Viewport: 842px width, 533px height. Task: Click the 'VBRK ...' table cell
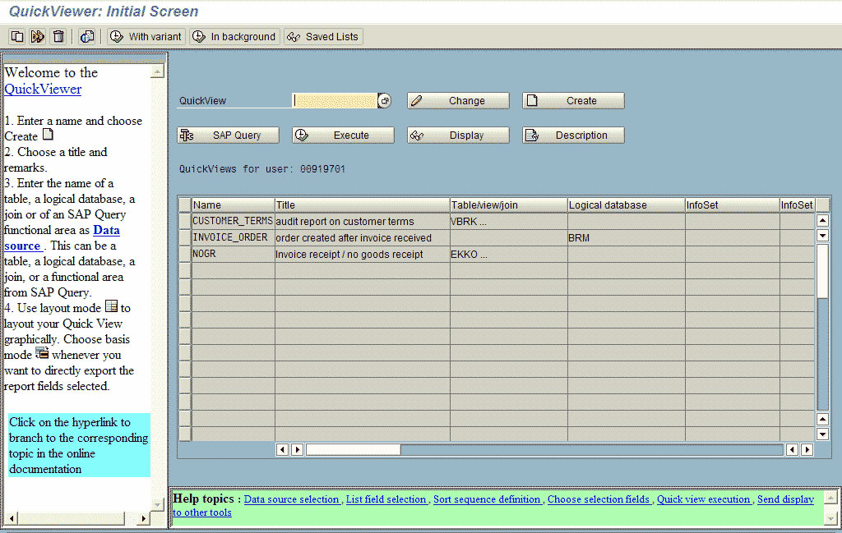click(508, 221)
